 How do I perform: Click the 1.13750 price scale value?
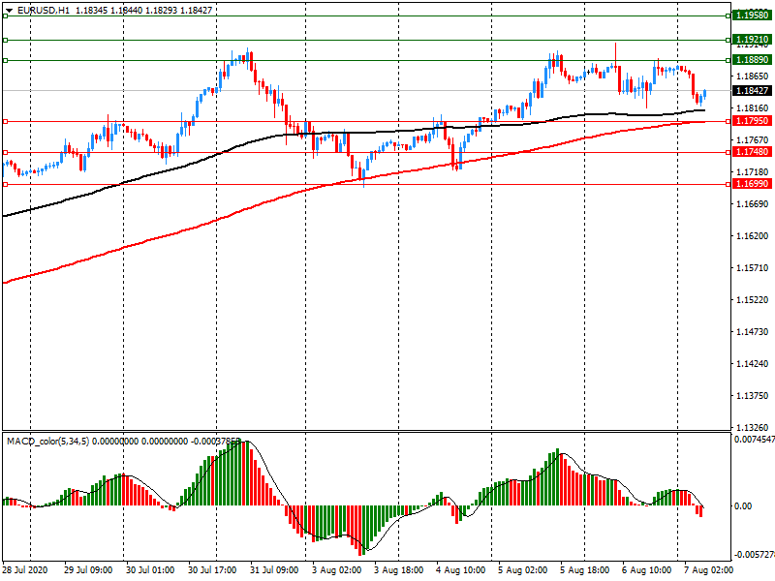coord(753,396)
